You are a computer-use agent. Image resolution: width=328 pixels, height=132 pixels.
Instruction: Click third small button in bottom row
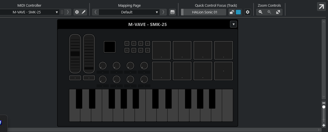140,50
